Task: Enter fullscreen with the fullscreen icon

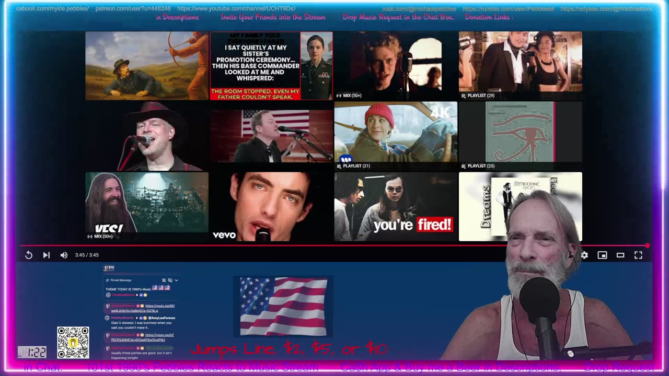Action: [638, 255]
